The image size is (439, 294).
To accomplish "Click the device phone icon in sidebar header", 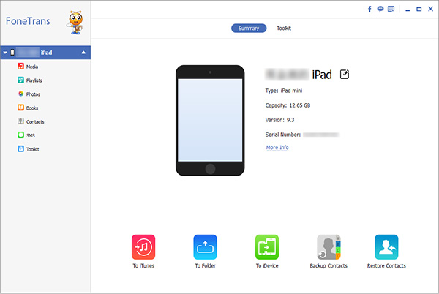I will (12, 53).
